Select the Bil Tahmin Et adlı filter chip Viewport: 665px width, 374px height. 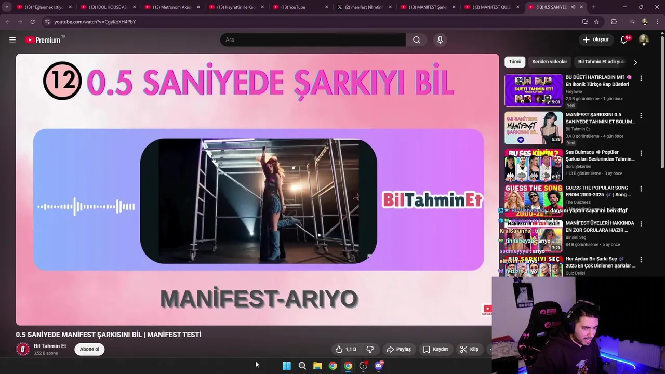point(602,62)
